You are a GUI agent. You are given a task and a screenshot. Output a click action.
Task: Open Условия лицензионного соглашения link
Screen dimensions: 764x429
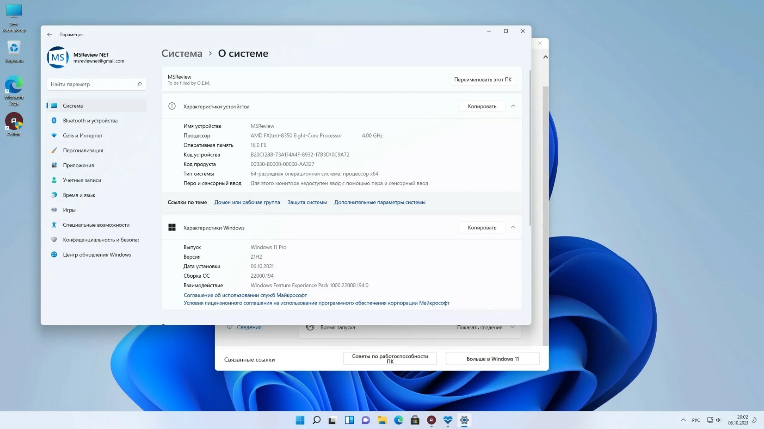(x=316, y=303)
